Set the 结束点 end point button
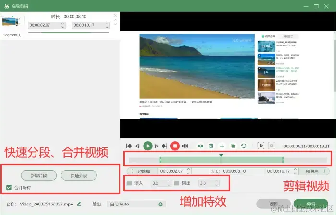The image size is (336, 215). point(314,171)
